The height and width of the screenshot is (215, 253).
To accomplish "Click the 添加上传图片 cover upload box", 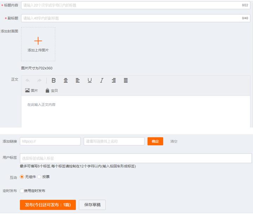I will (38, 44).
